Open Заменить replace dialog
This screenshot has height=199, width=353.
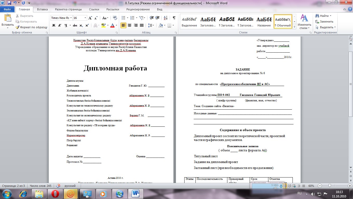pos(324,22)
